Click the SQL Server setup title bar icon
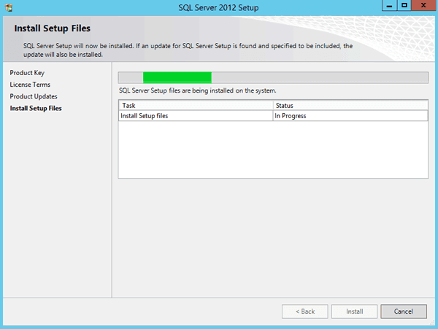 pos(9,7)
